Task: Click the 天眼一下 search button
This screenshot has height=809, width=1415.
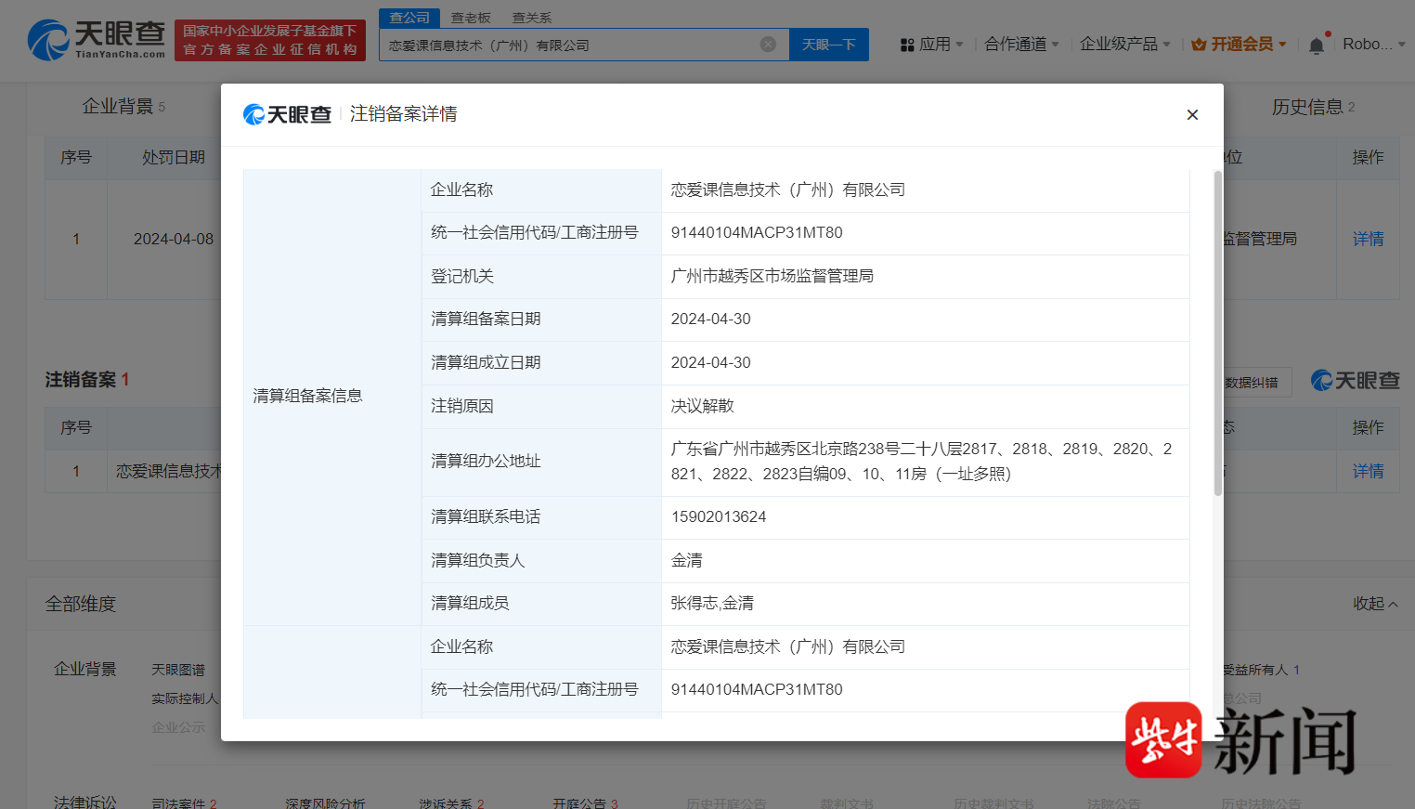Action: [829, 45]
